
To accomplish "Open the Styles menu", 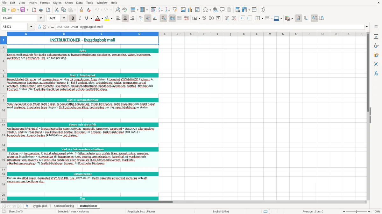I will pyautogui.click(x=57, y=3).
